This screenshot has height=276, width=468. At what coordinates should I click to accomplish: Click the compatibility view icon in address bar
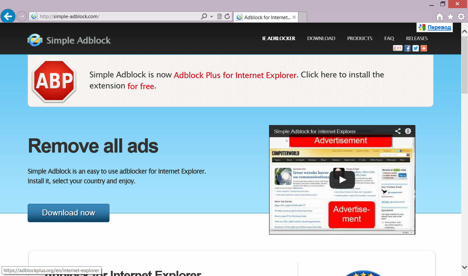coord(219,17)
